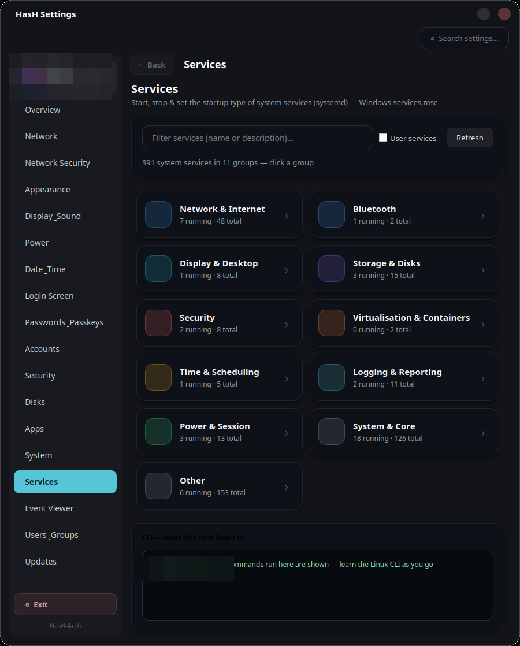Open Date_Time settings
The width and height of the screenshot is (520, 646).
tap(65, 269)
